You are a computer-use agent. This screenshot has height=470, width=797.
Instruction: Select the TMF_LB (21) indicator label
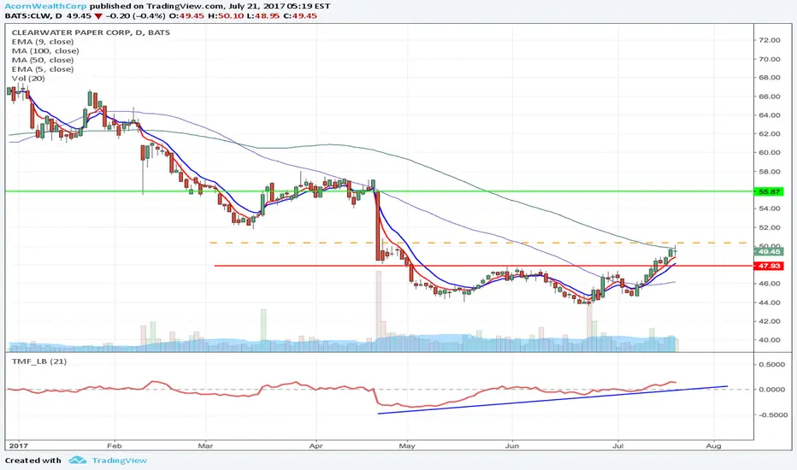point(39,361)
